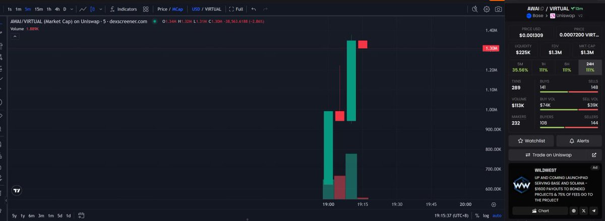The width and height of the screenshot is (605, 221).
Task: Select the 24H stats tab
Action: coord(590,67)
